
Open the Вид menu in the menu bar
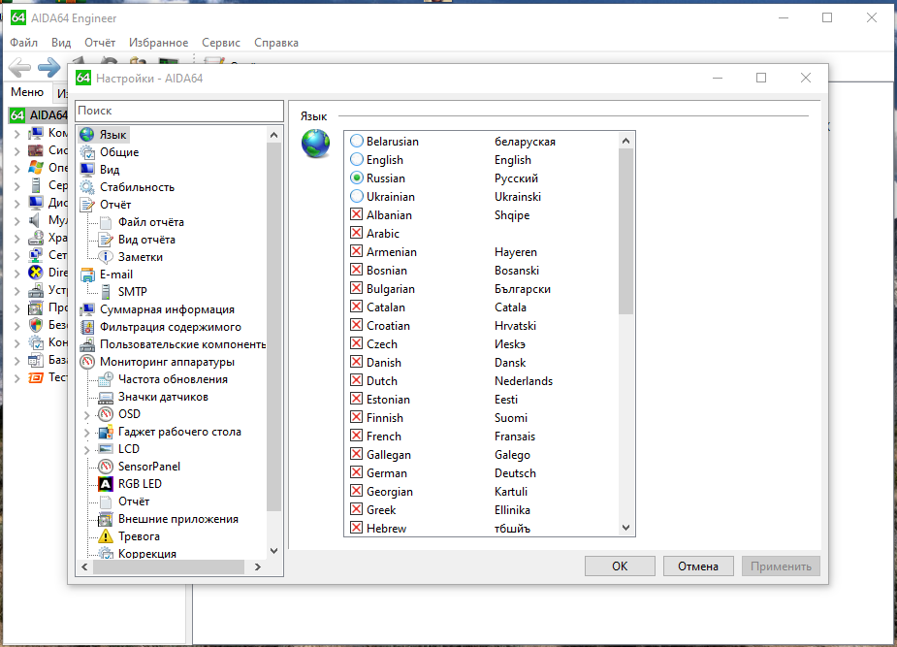[x=61, y=43]
